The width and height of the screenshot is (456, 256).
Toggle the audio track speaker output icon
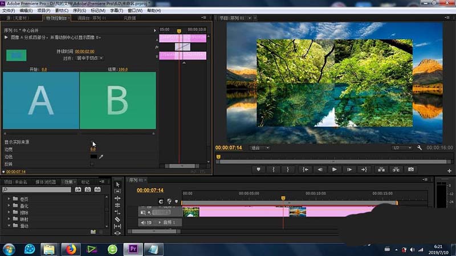tap(143, 222)
